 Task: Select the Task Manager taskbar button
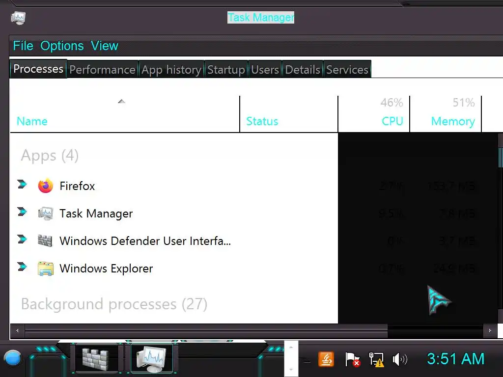[x=151, y=358]
